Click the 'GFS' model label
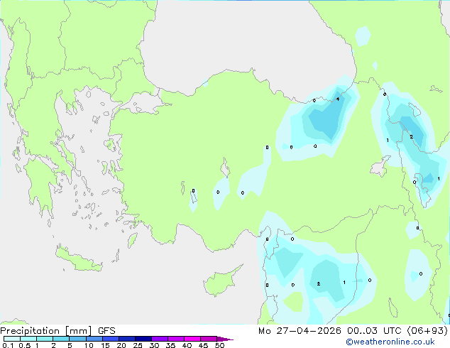 [106, 331]
